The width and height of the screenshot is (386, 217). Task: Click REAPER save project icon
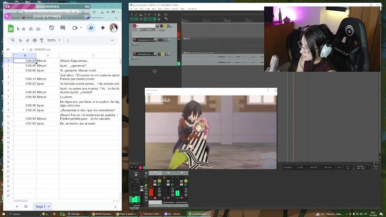point(141,14)
